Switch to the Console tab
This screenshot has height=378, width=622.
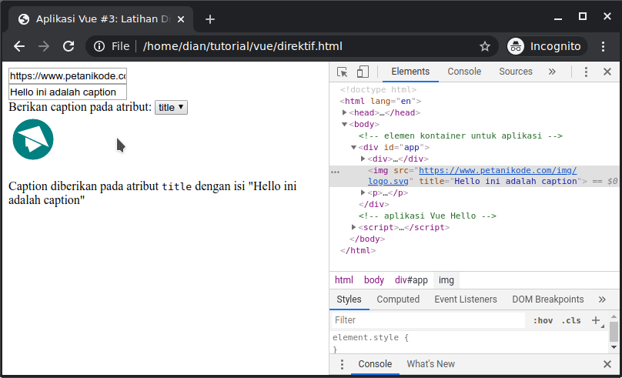click(x=464, y=72)
